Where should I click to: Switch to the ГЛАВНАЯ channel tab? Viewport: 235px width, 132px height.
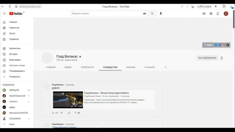(51, 67)
